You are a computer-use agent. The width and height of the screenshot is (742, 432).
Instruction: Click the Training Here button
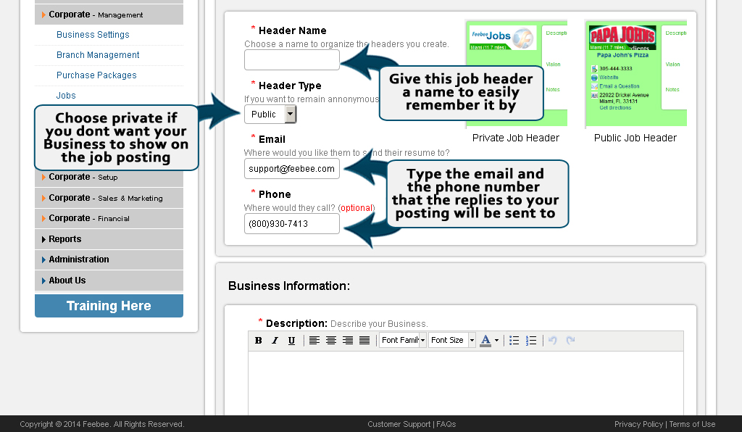click(109, 305)
